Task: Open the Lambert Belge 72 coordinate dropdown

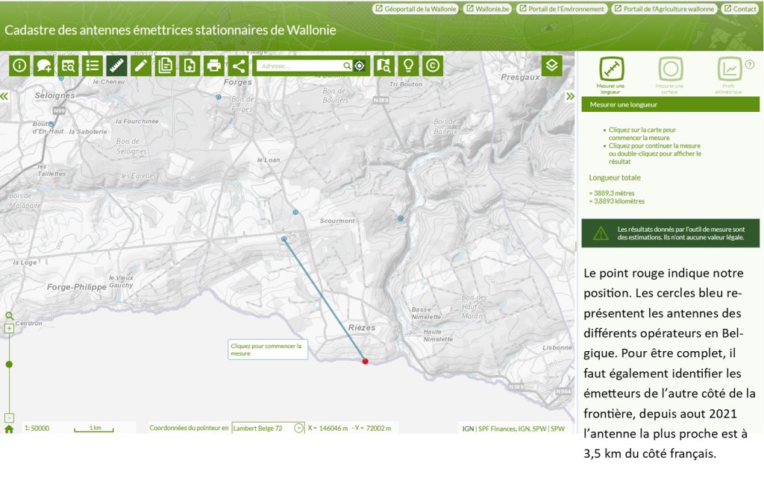Action: tap(299, 428)
